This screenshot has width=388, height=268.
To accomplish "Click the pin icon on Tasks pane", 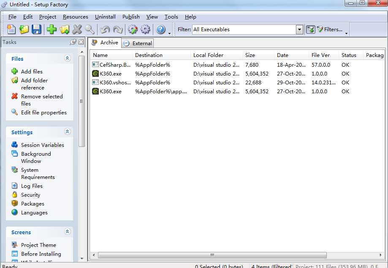I will point(73,42).
